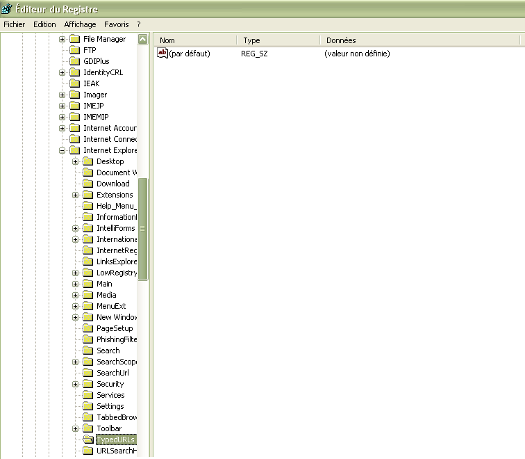This screenshot has height=459, width=525.
Task: Open the ? help menu
Action: (x=139, y=24)
